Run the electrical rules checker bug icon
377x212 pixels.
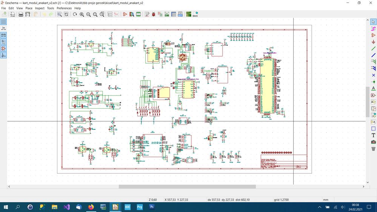pos(153,14)
